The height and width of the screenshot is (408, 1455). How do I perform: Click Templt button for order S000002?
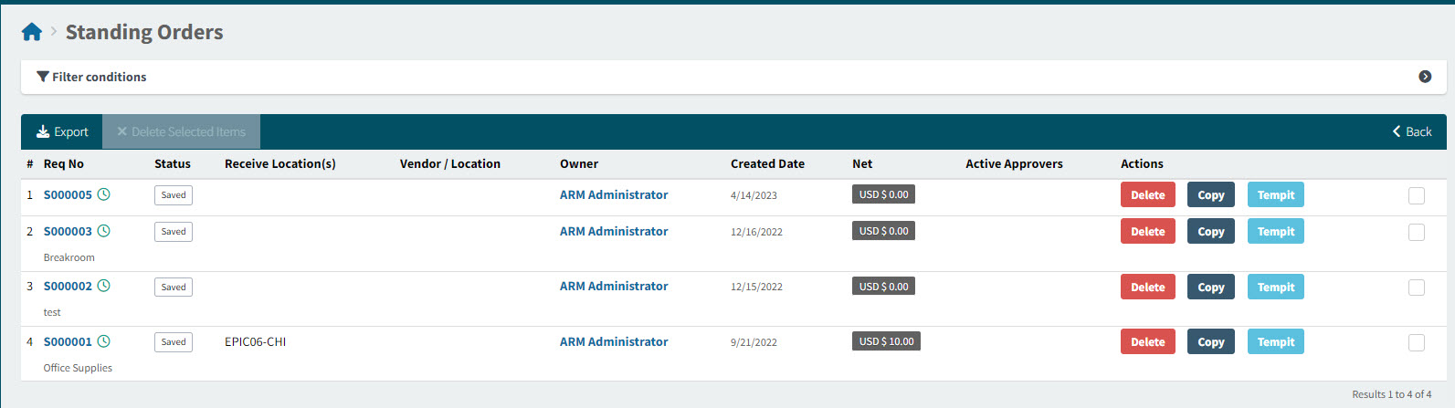pos(1275,288)
